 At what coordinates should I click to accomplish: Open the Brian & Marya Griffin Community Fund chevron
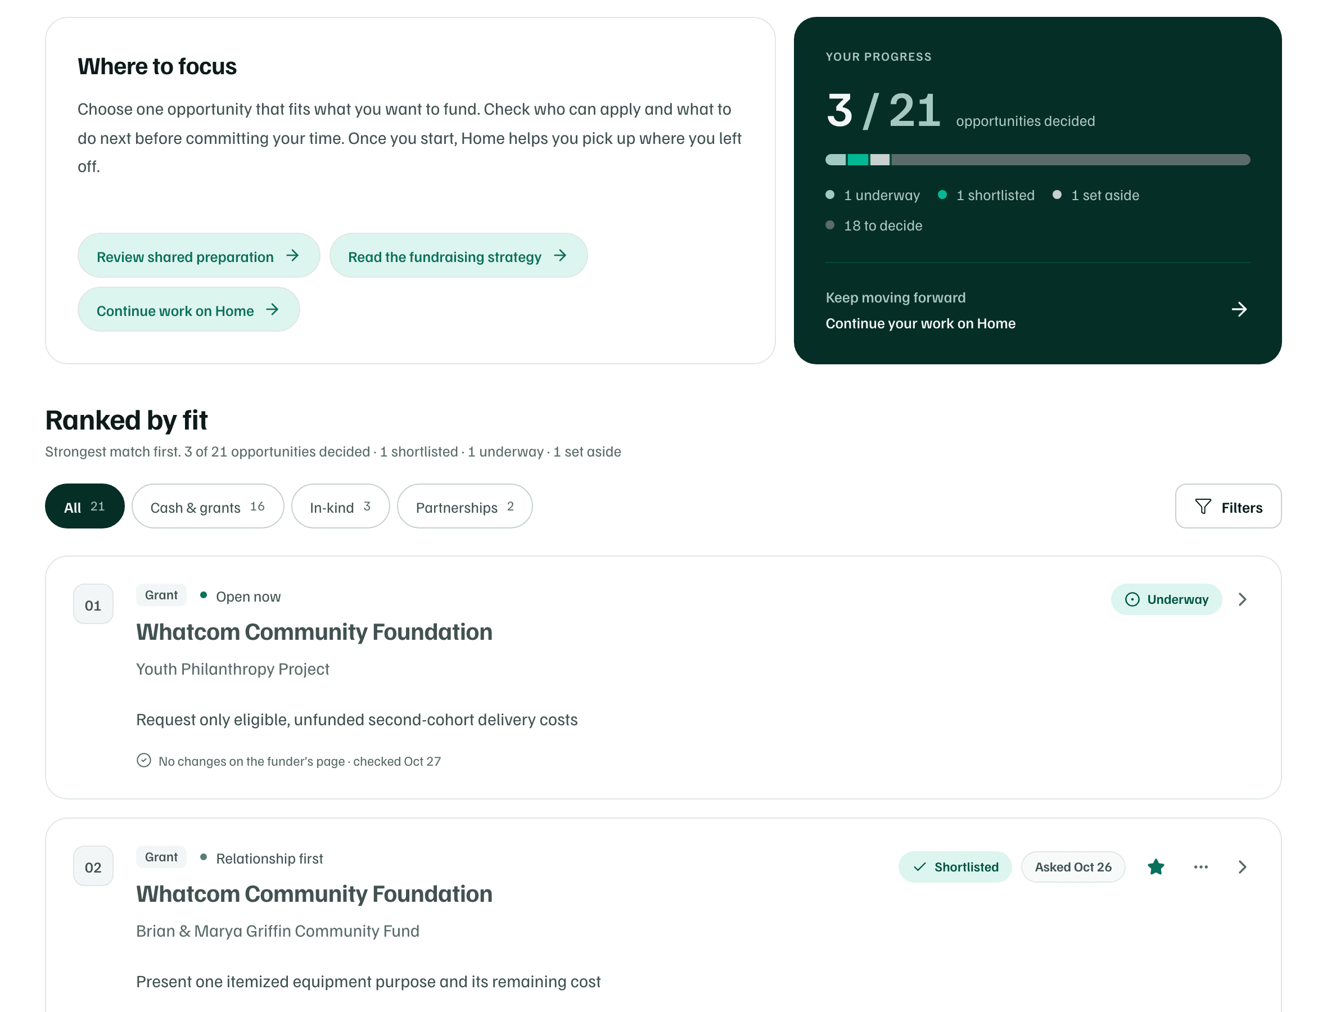coord(1242,867)
